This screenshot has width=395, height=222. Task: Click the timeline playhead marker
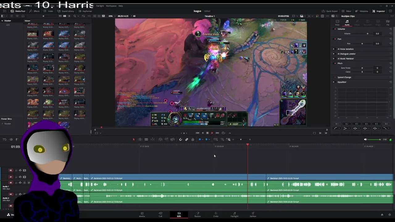(247, 144)
